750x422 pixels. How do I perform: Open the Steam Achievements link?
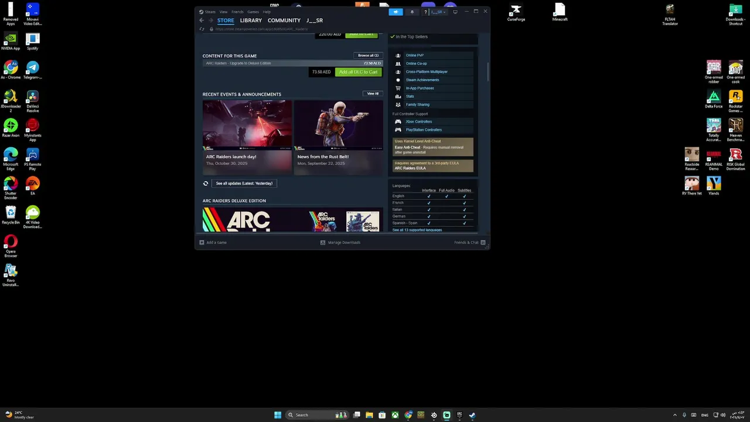(x=422, y=80)
